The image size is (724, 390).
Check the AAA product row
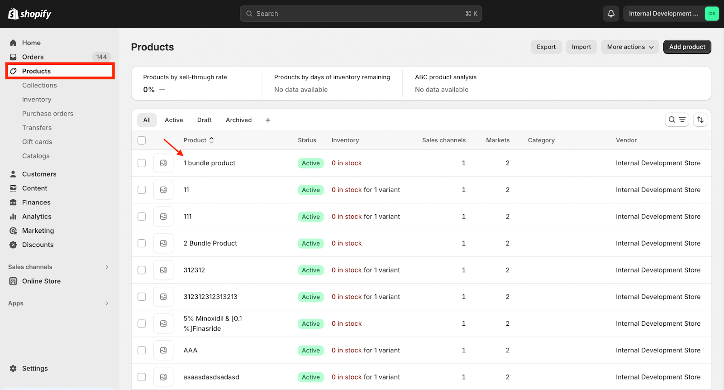pyautogui.click(x=142, y=350)
